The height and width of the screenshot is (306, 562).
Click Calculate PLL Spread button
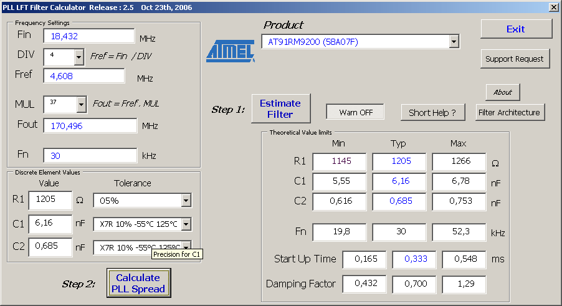click(x=139, y=283)
